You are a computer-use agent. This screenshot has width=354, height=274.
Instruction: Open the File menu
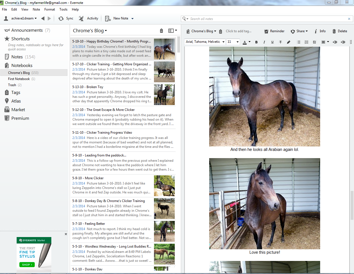click(x=4, y=9)
